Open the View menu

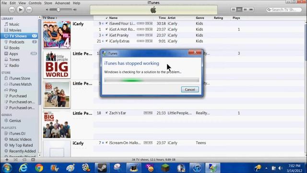pos(22,3)
